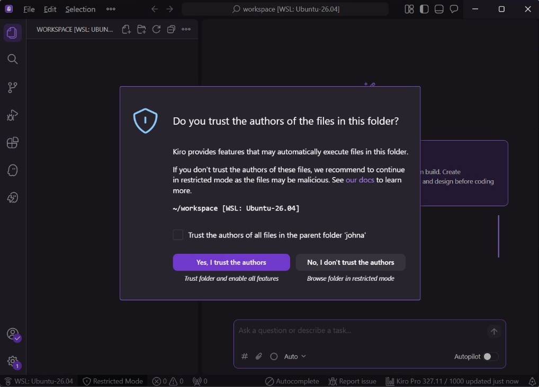Toggle Autocomplete in the status bar
Screen dimensions: 539x387
pos(292,381)
